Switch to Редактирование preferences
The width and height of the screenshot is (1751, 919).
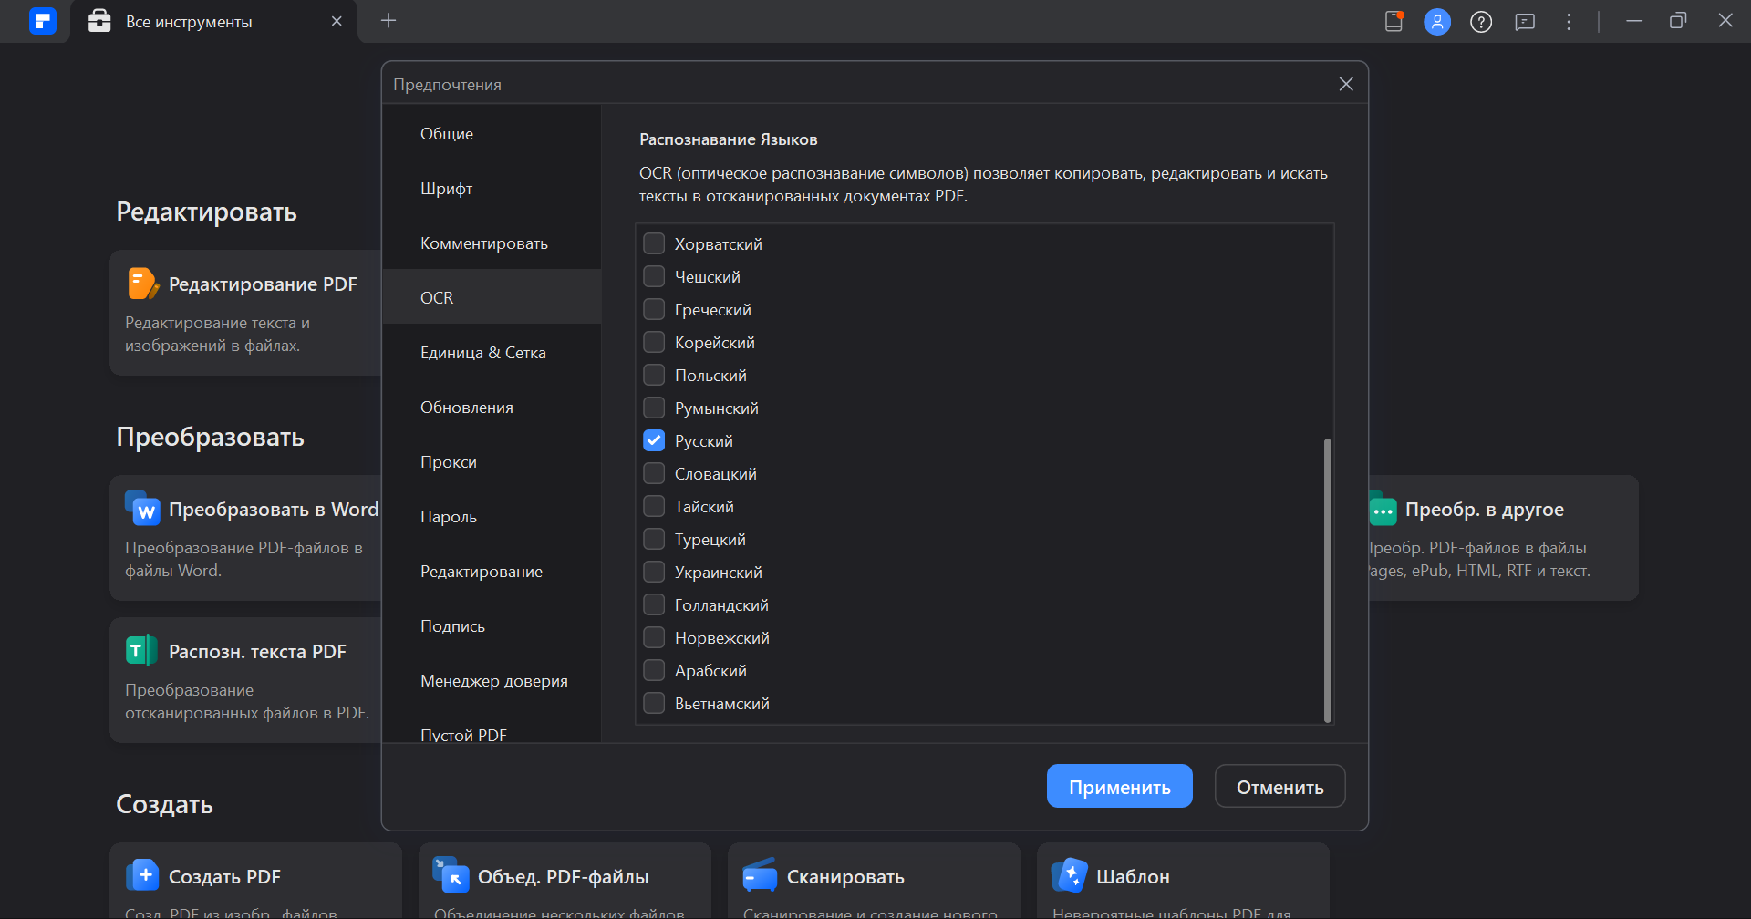[x=492, y=572]
